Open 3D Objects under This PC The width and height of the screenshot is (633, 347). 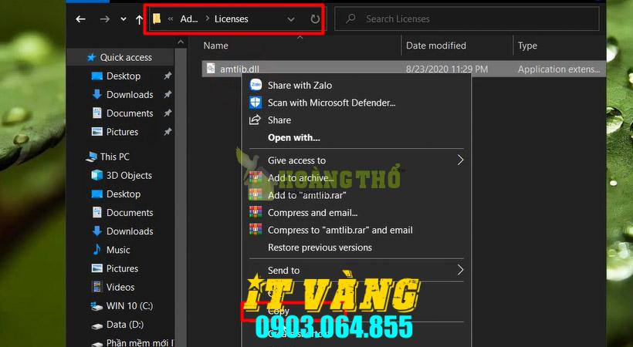tap(129, 175)
